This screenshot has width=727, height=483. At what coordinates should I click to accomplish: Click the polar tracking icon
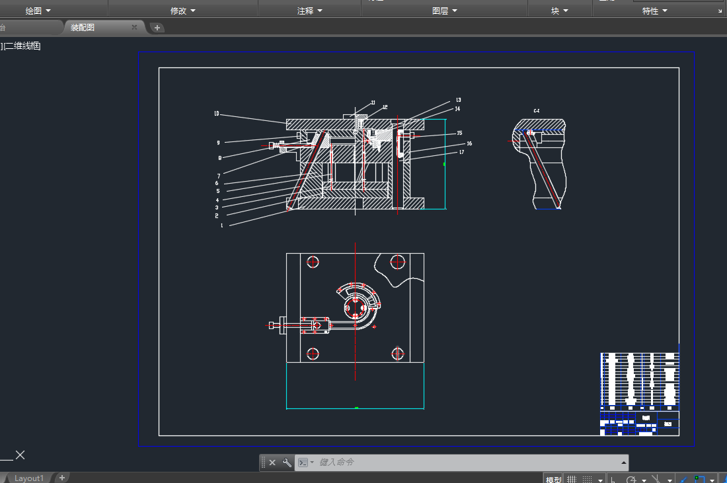point(631,479)
